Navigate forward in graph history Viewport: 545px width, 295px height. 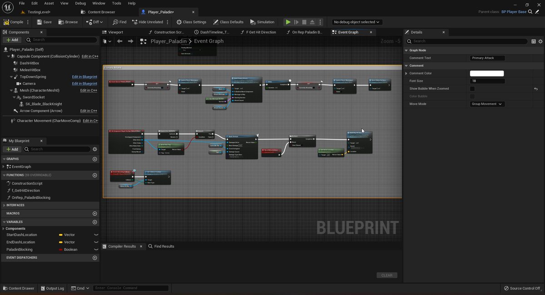click(x=130, y=41)
